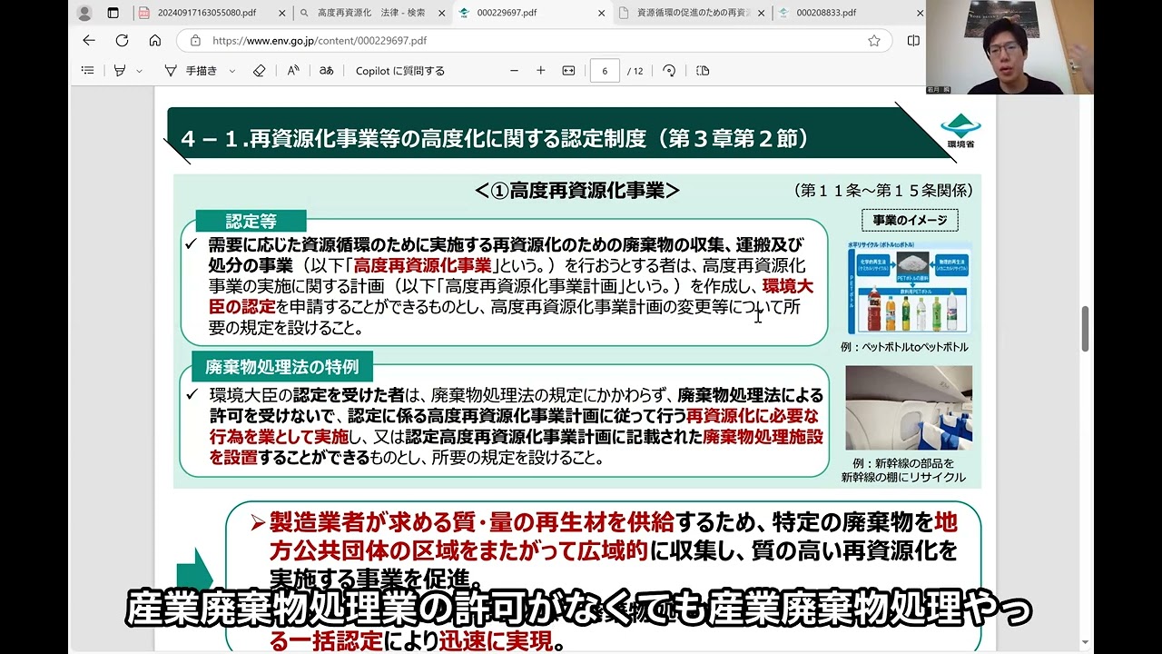This screenshot has width=1162, height=654.
Task: Click the （第１１条～第１５条関係） text
Action: [883, 190]
